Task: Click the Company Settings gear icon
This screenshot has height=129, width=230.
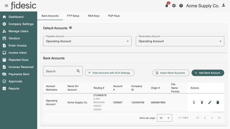Action: 4,24
